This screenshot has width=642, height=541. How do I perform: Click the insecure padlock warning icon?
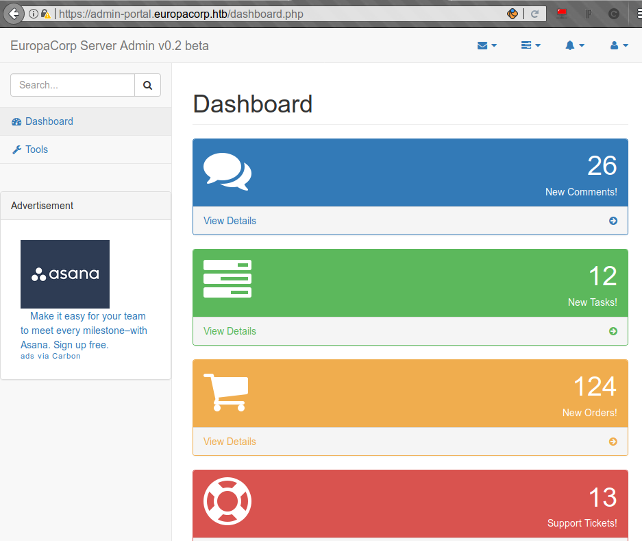46,14
